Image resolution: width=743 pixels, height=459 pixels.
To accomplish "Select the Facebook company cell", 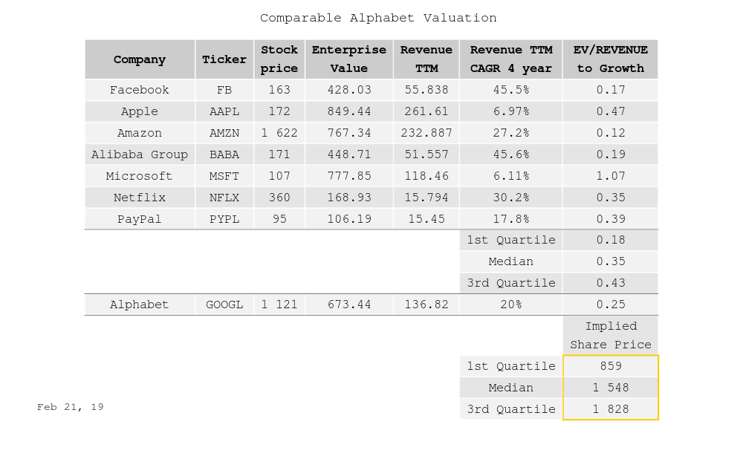I will (140, 90).
